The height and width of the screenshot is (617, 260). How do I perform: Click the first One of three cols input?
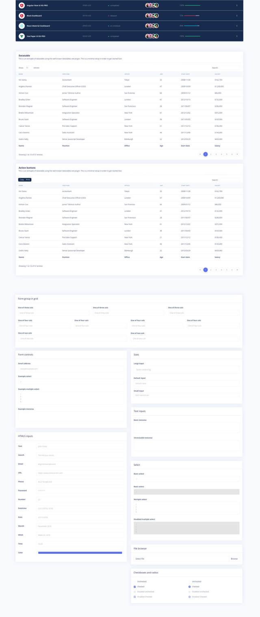tap(54, 313)
